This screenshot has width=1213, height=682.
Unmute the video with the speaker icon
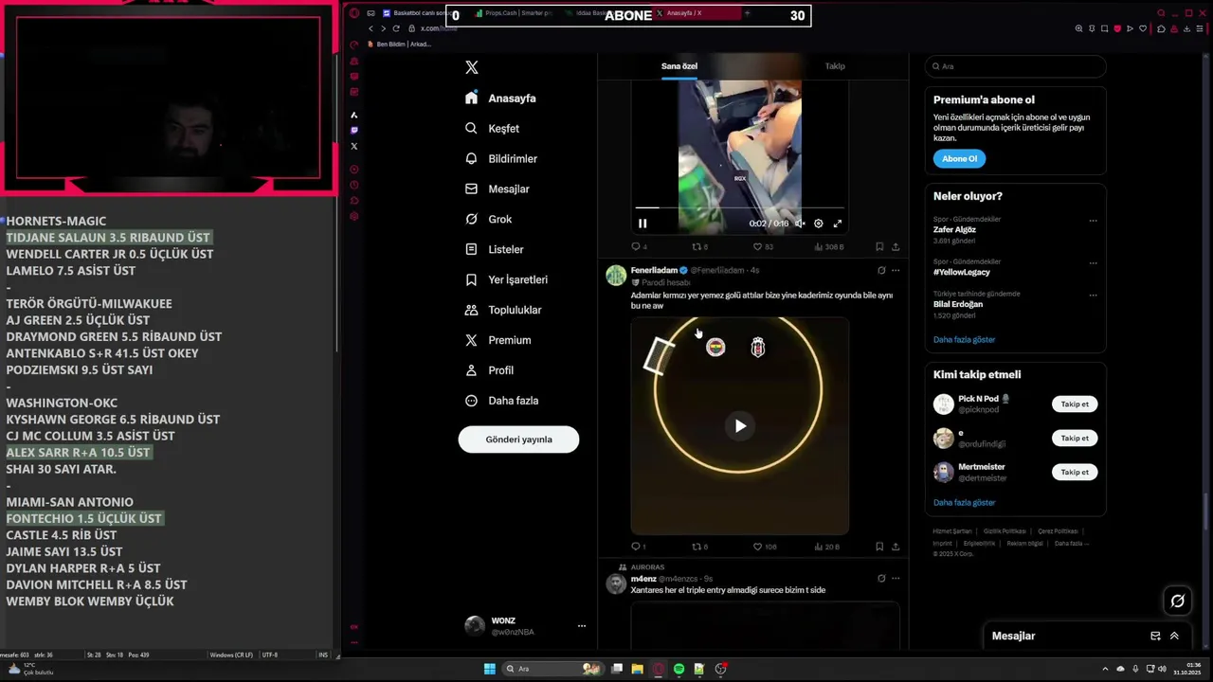[800, 224]
